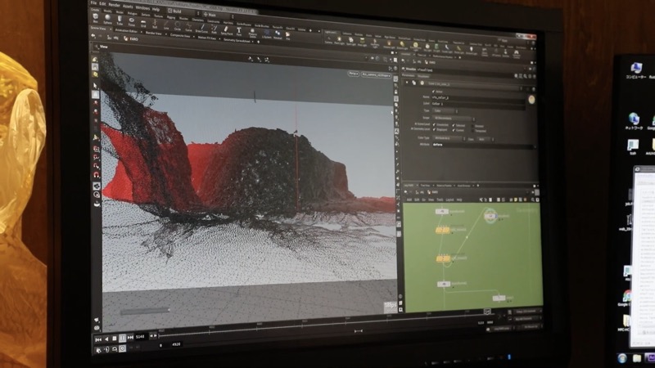The height and width of the screenshot is (368, 655).
Task: Open the Windows menu
Action: [142, 8]
